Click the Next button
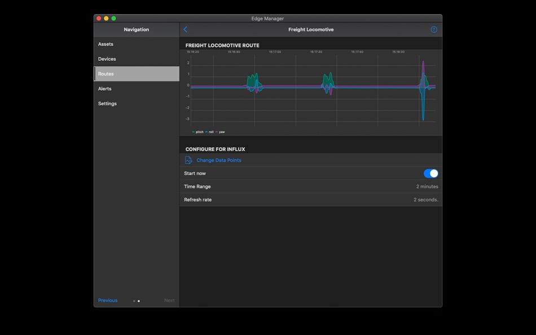This screenshot has height=335, width=536. pyautogui.click(x=169, y=300)
